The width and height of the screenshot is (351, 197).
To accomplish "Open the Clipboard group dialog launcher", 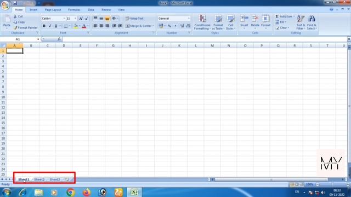I will click(x=37, y=33).
